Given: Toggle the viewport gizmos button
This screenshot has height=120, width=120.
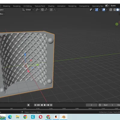Looking at the screenshot, I should (97, 10).
